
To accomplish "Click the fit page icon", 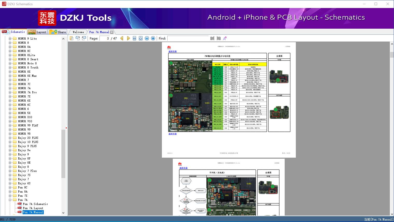I will coord(141,38).
